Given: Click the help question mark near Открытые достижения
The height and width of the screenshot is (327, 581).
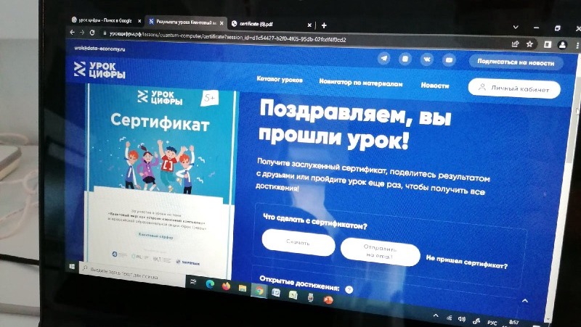Looking at the screenshot, I should (349, 289).
